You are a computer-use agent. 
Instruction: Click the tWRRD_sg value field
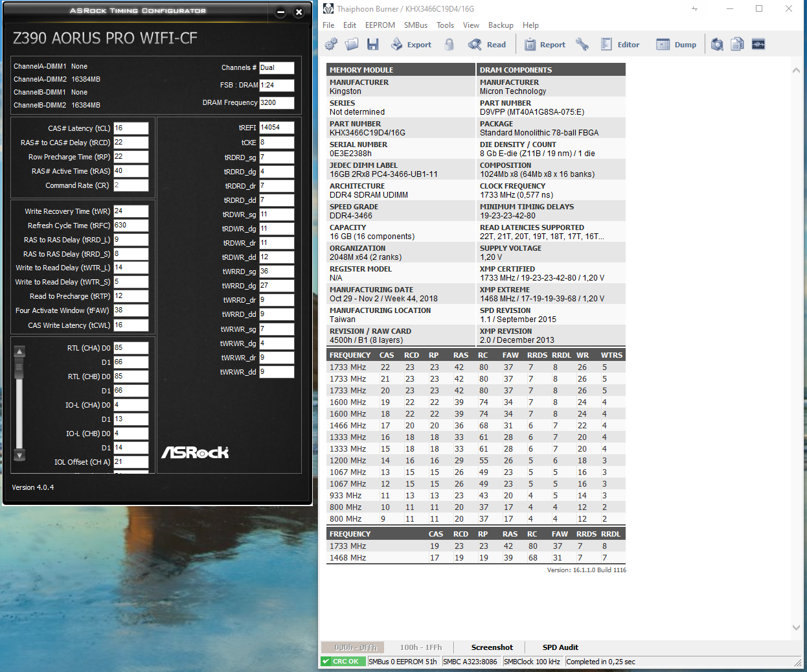coord(277,272)
